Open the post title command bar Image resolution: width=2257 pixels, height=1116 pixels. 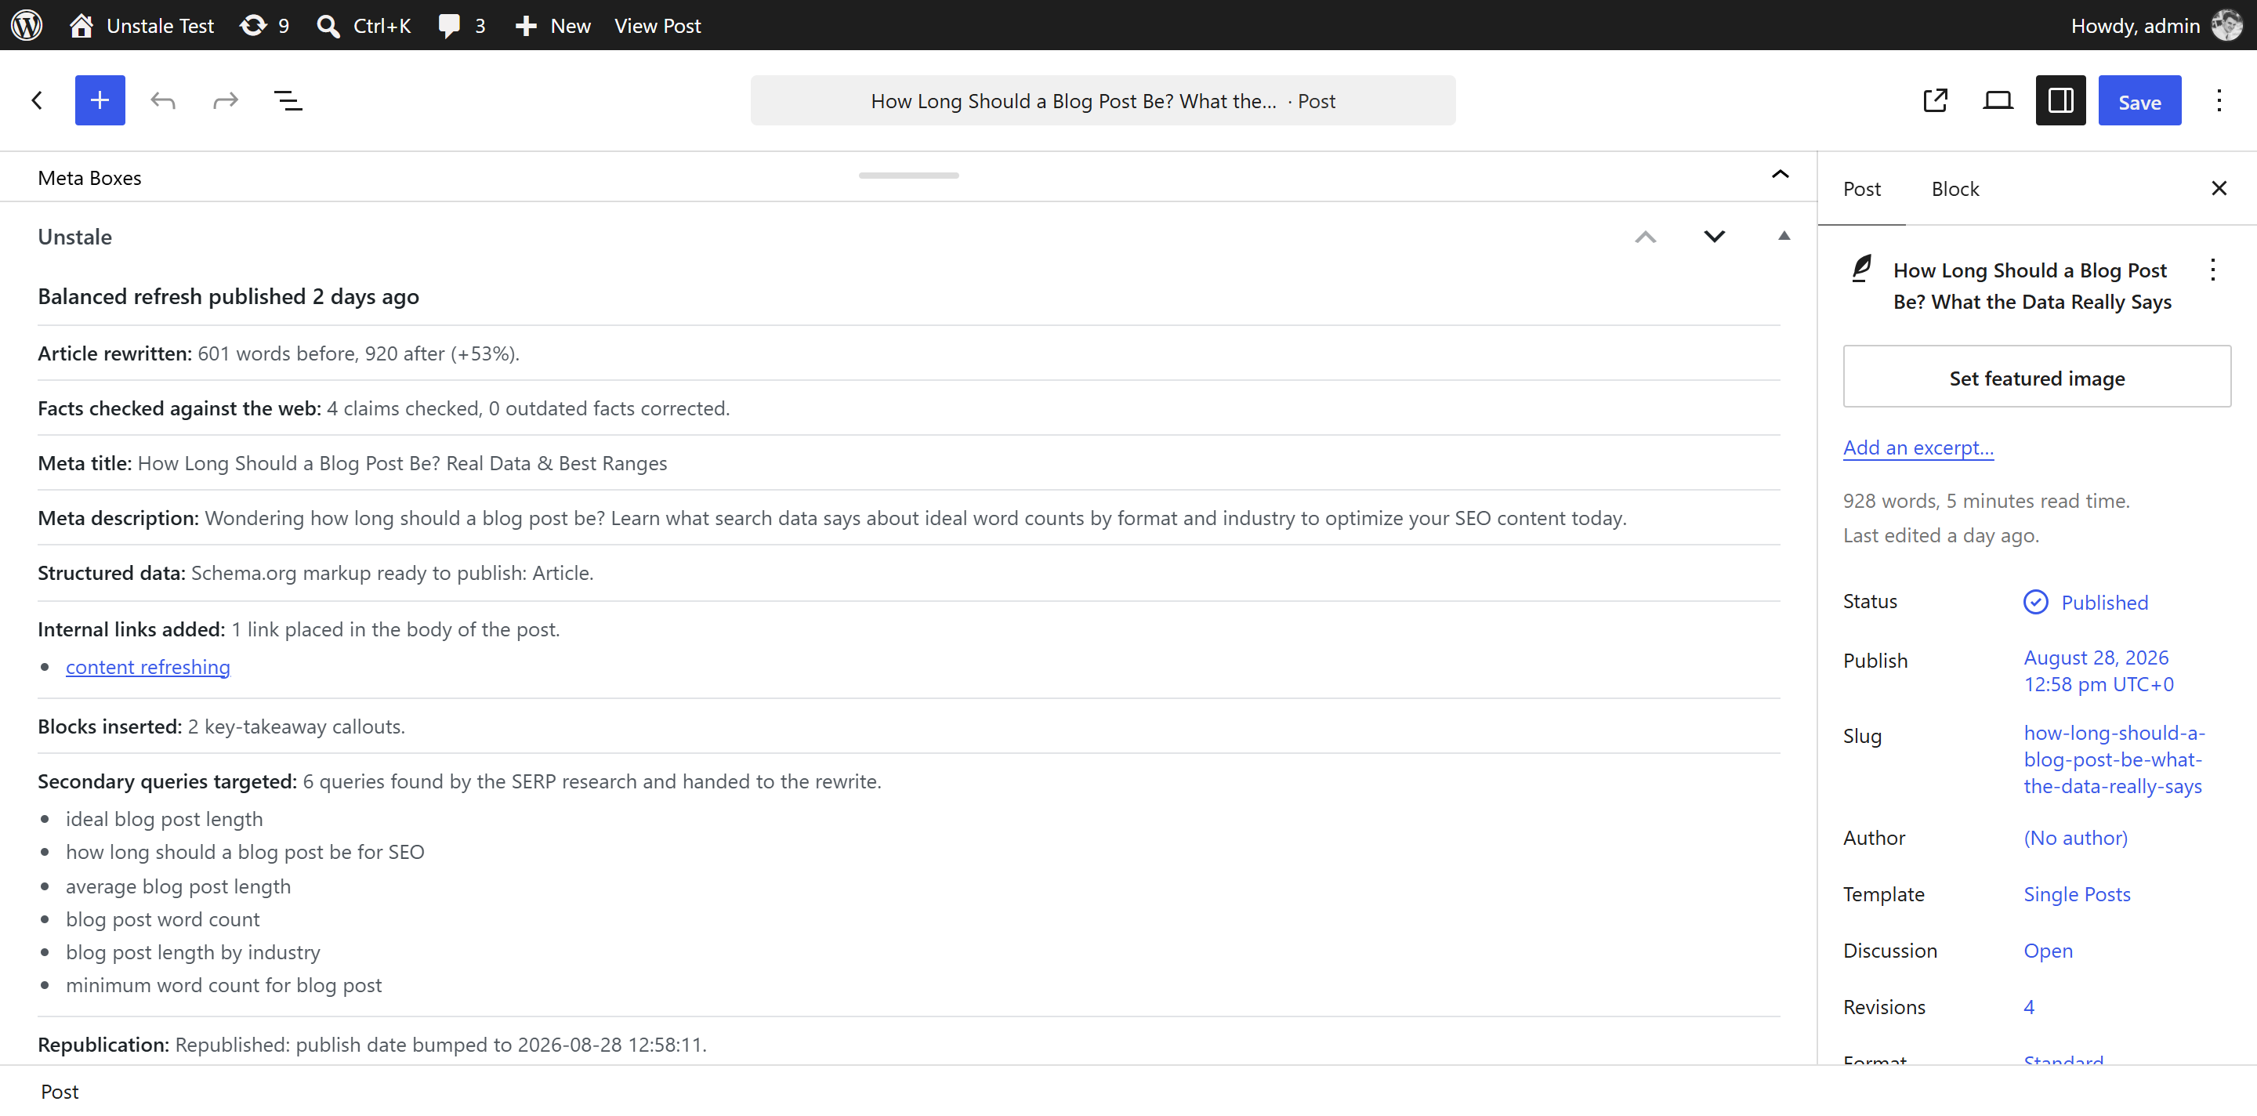tap(1102, 100)
